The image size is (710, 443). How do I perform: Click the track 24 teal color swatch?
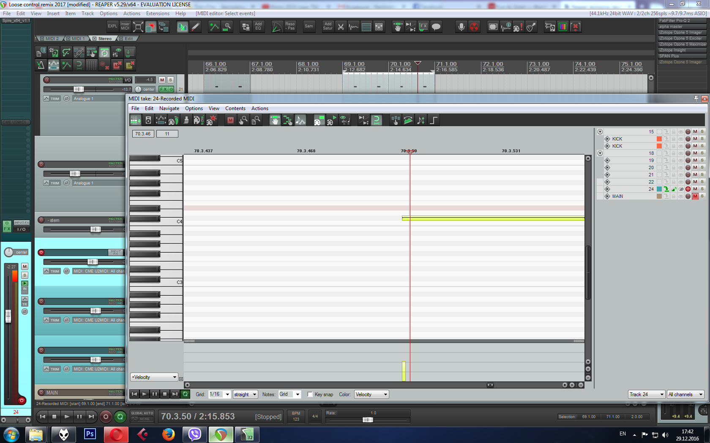pyautogui.click(x=659, y=189)
